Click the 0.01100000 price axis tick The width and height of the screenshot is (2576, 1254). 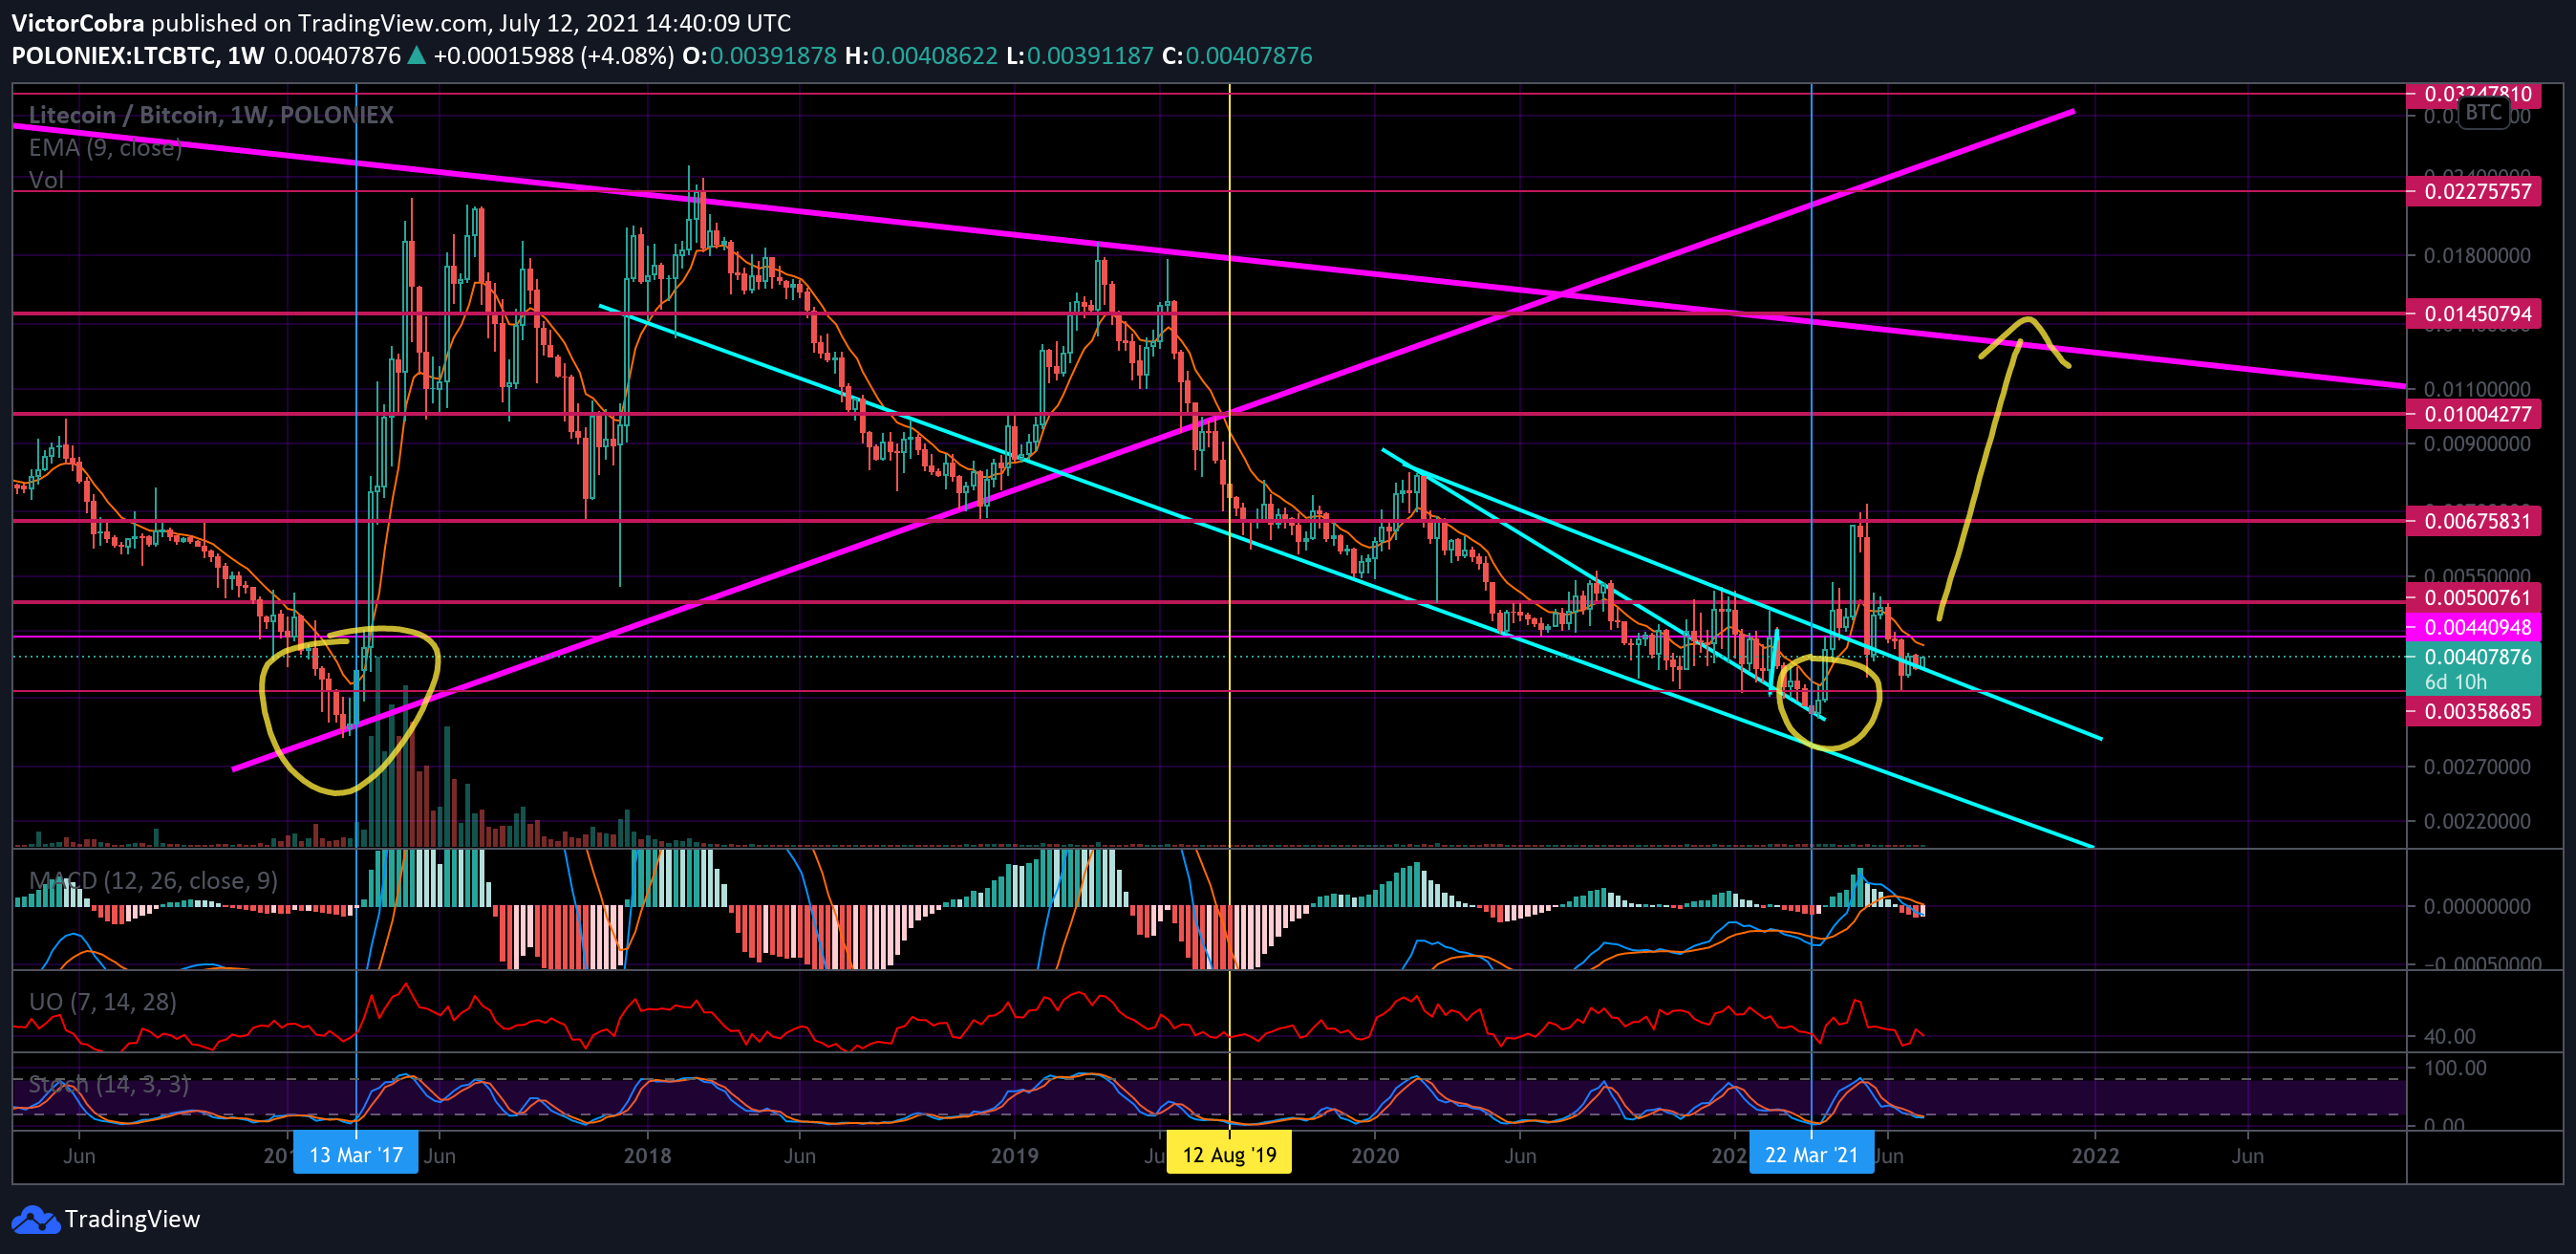2477,389
